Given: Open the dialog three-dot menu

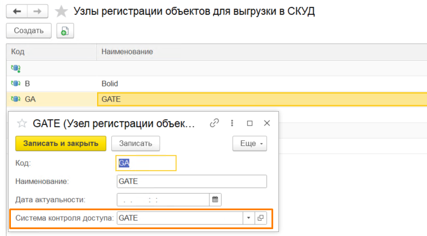Looking at the screenshot, I should coord(232,123).
